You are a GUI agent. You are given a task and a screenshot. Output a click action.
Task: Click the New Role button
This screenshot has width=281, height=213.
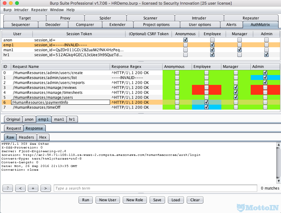[x=134, y=200]
